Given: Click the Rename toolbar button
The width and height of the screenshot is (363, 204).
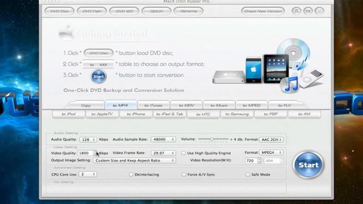Looking at the screenshot, I should coord(188,11).
